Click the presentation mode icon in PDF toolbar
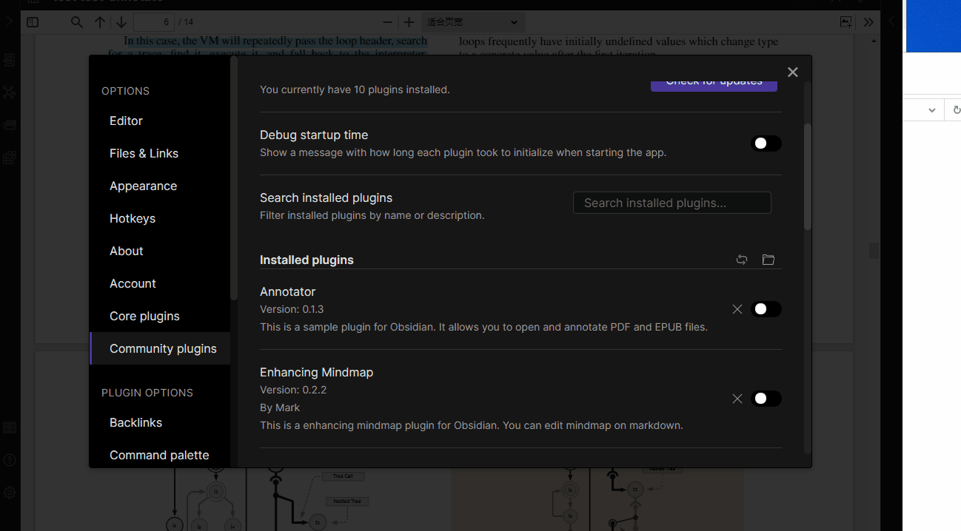 pyautogui.click(x=846, y=22)
